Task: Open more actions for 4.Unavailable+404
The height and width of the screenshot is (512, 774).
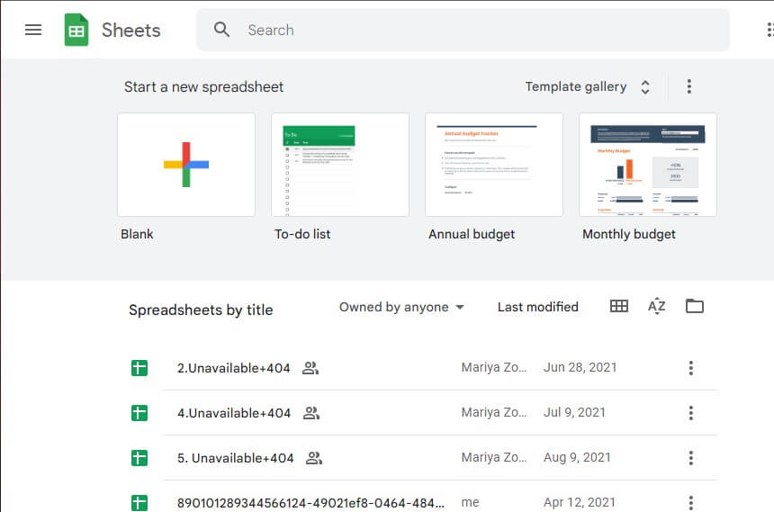Action: coord(690,413)
